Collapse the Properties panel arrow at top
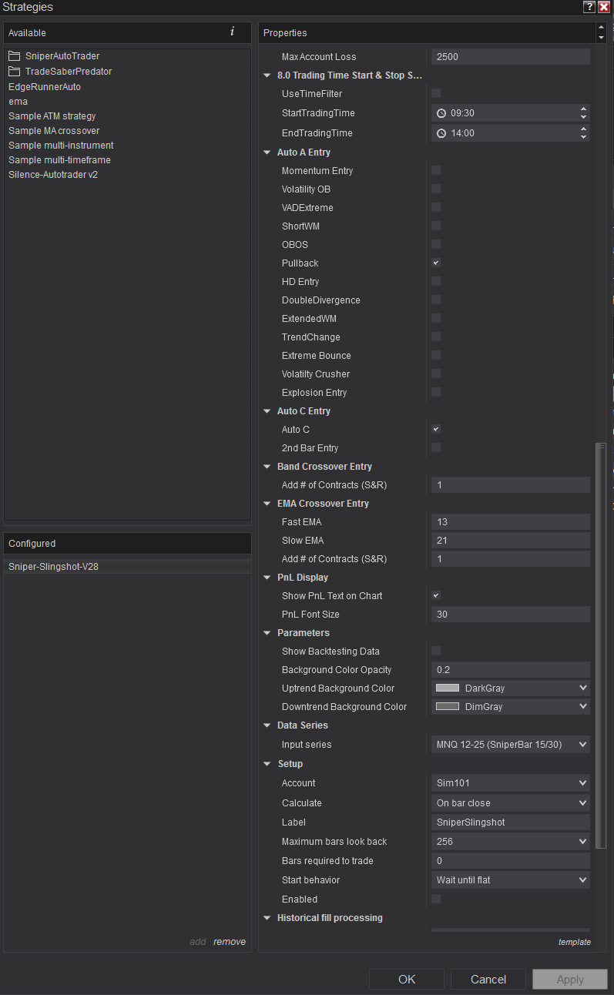The width and height of the screenshot is (614, 995). [x=601, y=28]
